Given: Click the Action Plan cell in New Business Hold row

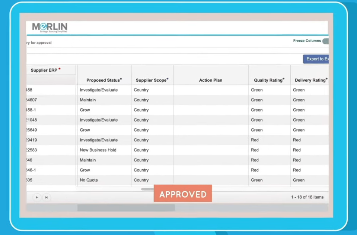Looking at the screenshot, I should click(210, 150).
